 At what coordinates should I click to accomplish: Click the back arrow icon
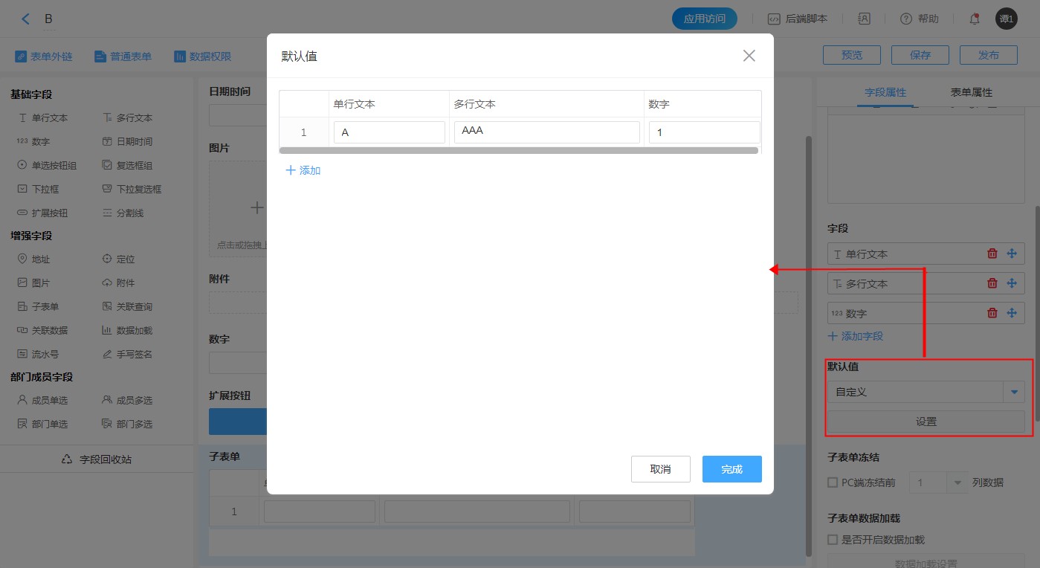point(26,19)
